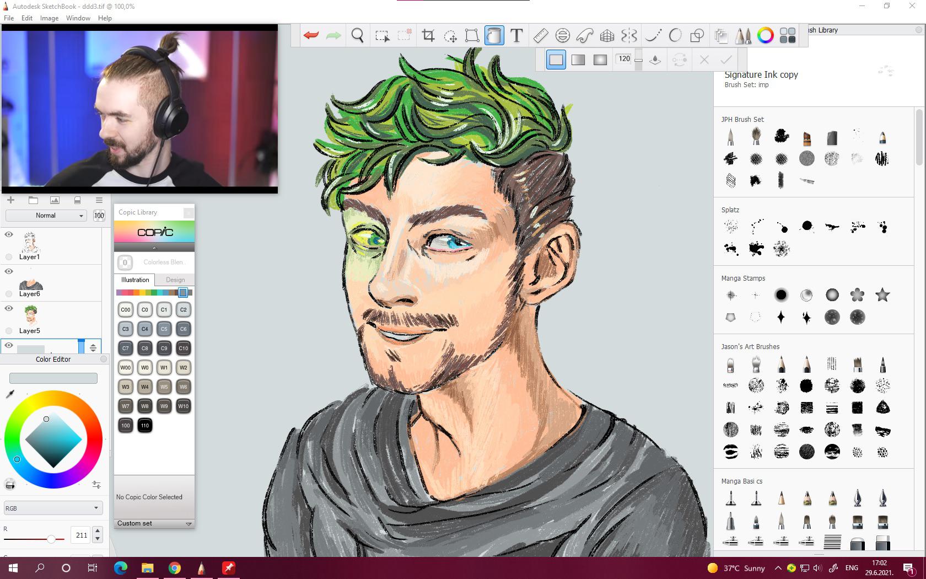Select the Text tool

(x=516, y=35)
